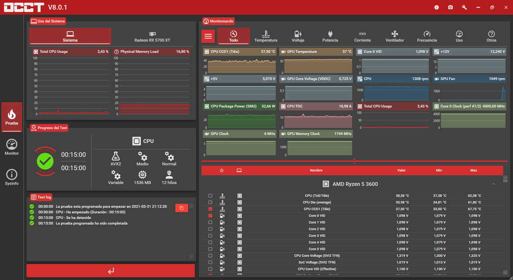Uncheck CPU CCD1 (Tdie) checkbox

click(210, 209)
